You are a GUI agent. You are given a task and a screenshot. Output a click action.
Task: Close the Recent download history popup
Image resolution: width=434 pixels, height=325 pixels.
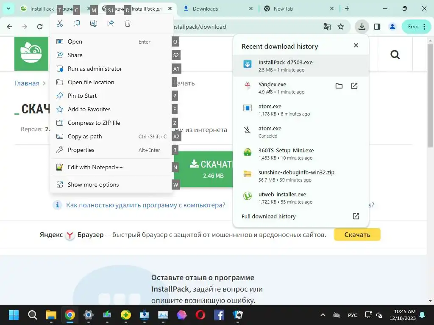(x=356, y=45)
